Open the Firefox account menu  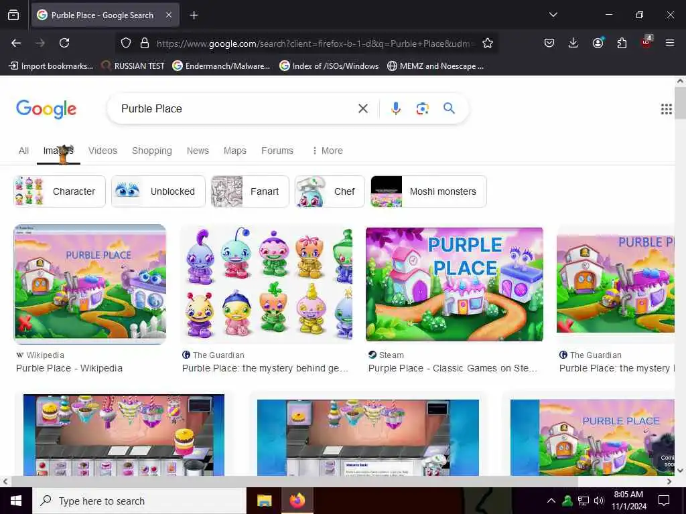tap(598, 43)
